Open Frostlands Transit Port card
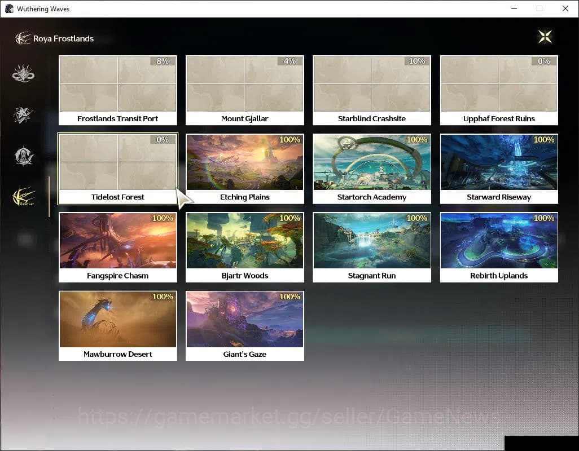 click(x=118, y=90)
